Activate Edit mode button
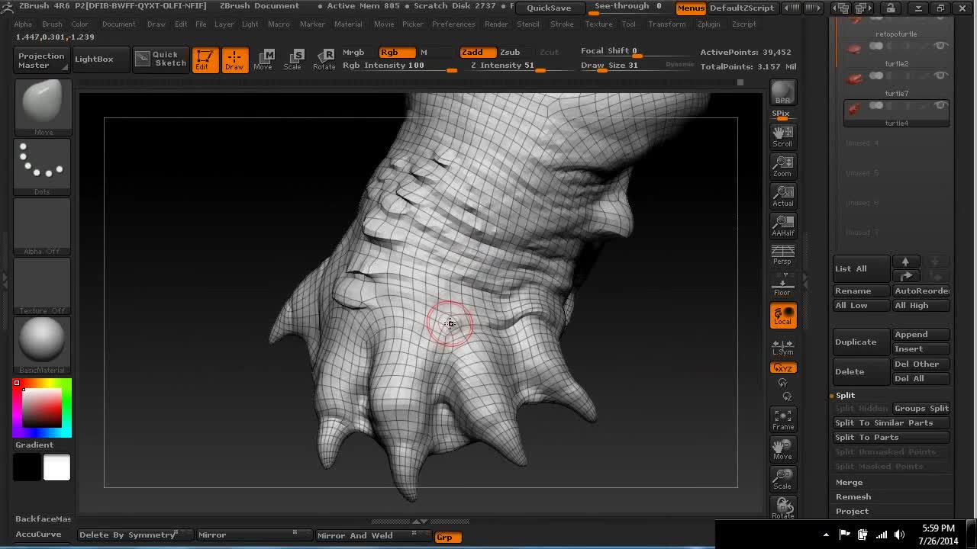Image resolution: width=977 pixels, height=549 pixels. pyautogui.click(x=205, y=59)
